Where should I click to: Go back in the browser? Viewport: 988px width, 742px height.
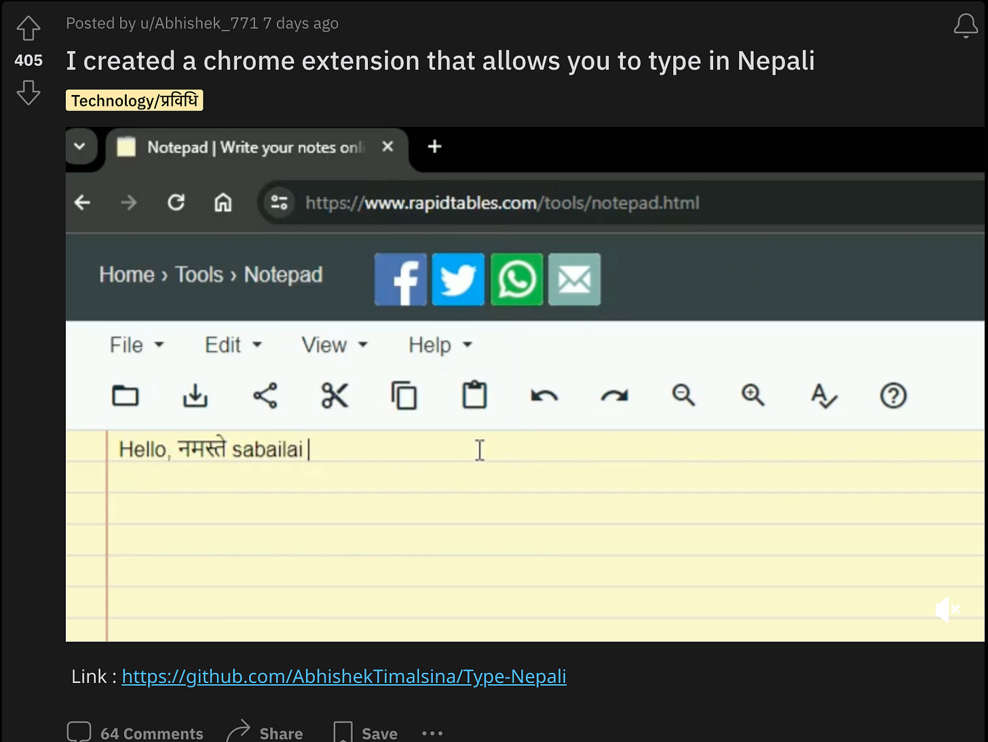point(83,202)
